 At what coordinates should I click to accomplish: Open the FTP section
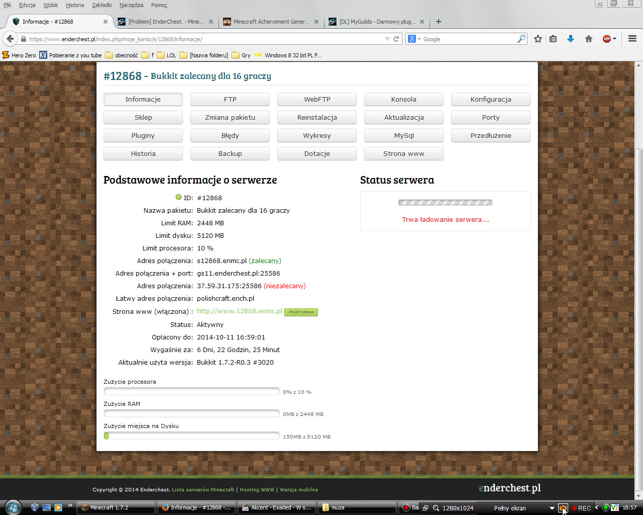click(x=230, y=99)
